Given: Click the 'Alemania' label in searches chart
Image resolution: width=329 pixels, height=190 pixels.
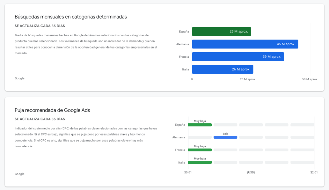Looking at the screenshot, I should (182, 44).
